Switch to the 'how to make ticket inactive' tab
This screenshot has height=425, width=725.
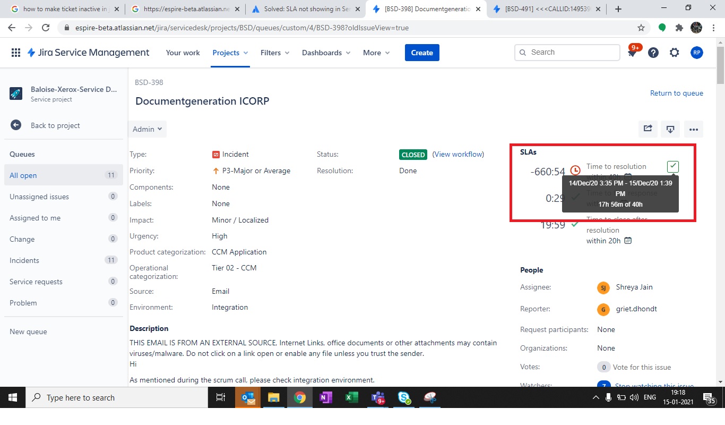tap(65, 9)
